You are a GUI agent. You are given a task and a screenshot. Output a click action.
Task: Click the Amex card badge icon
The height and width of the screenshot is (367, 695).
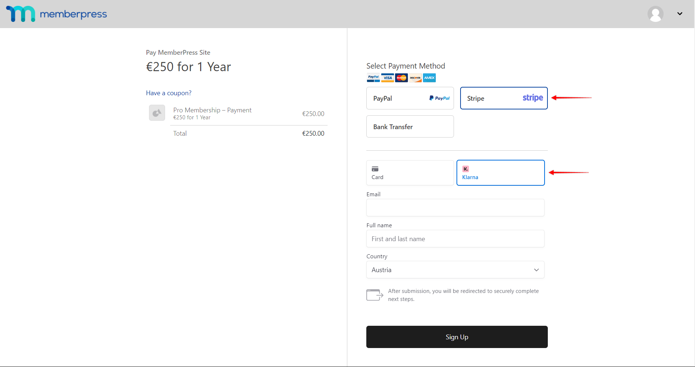(x=429, y=78)
